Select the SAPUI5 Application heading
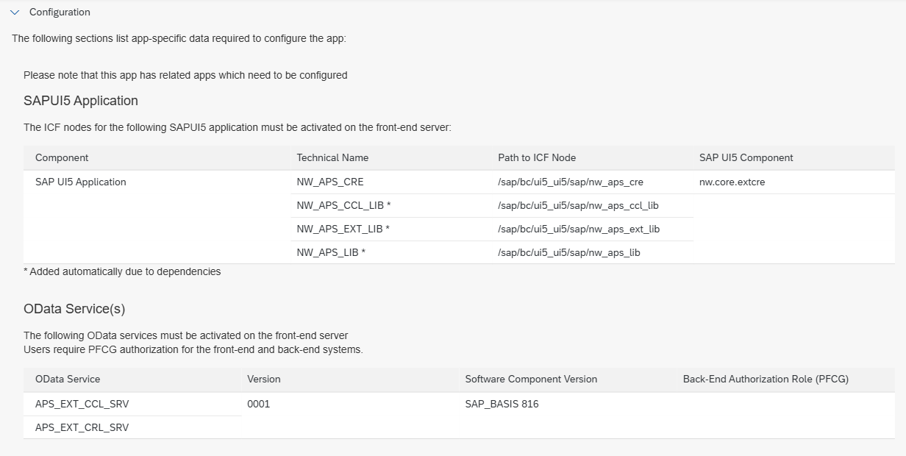This screenshot has height=456, width=906. pyautogui.click(x=81, y=101)
